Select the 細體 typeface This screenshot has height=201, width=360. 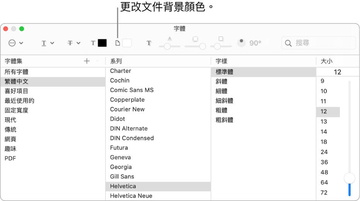(x=263, y=91)
